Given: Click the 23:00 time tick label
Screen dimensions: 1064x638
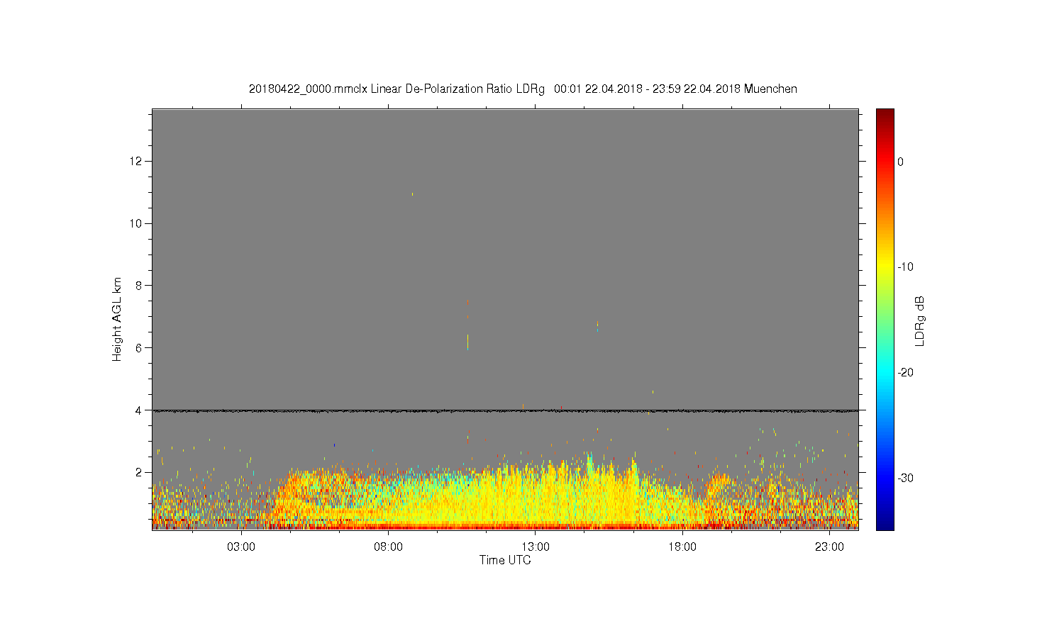Looking at the screenshot, I should (829, 547).
